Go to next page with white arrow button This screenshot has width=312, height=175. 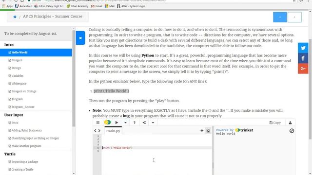pyautogui.click(x=294, y=17)
